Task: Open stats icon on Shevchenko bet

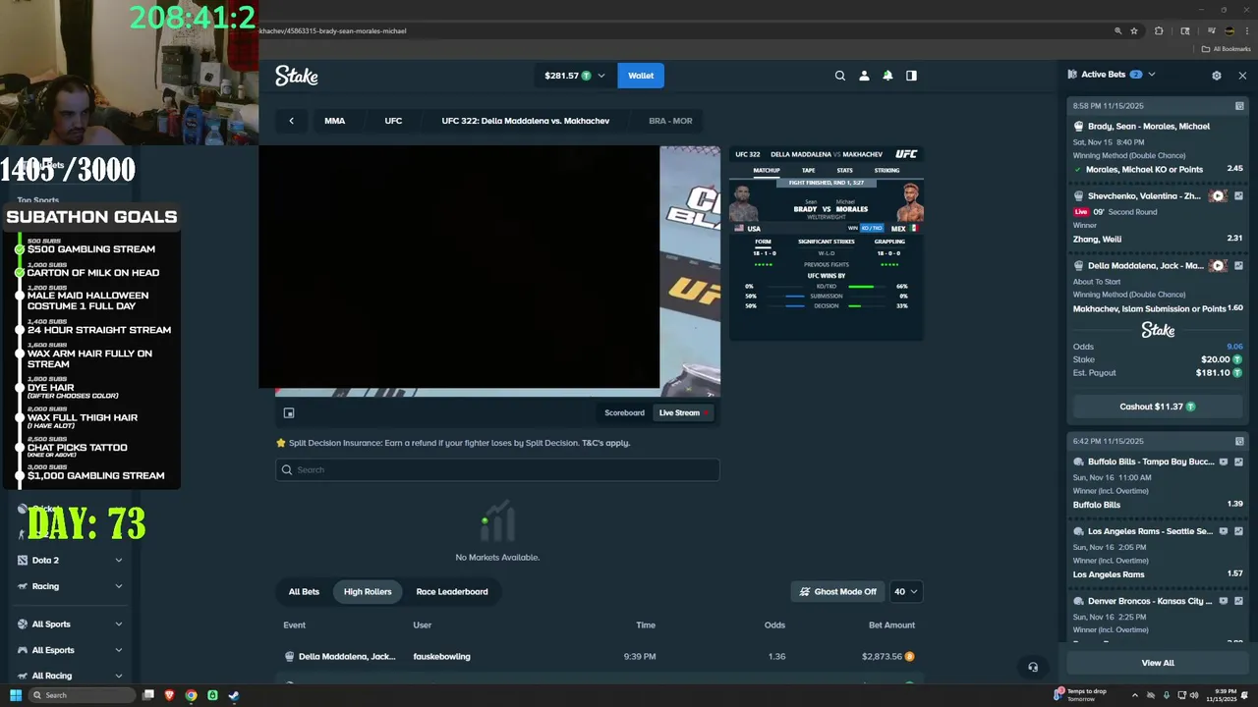Action: point(1238,196)
